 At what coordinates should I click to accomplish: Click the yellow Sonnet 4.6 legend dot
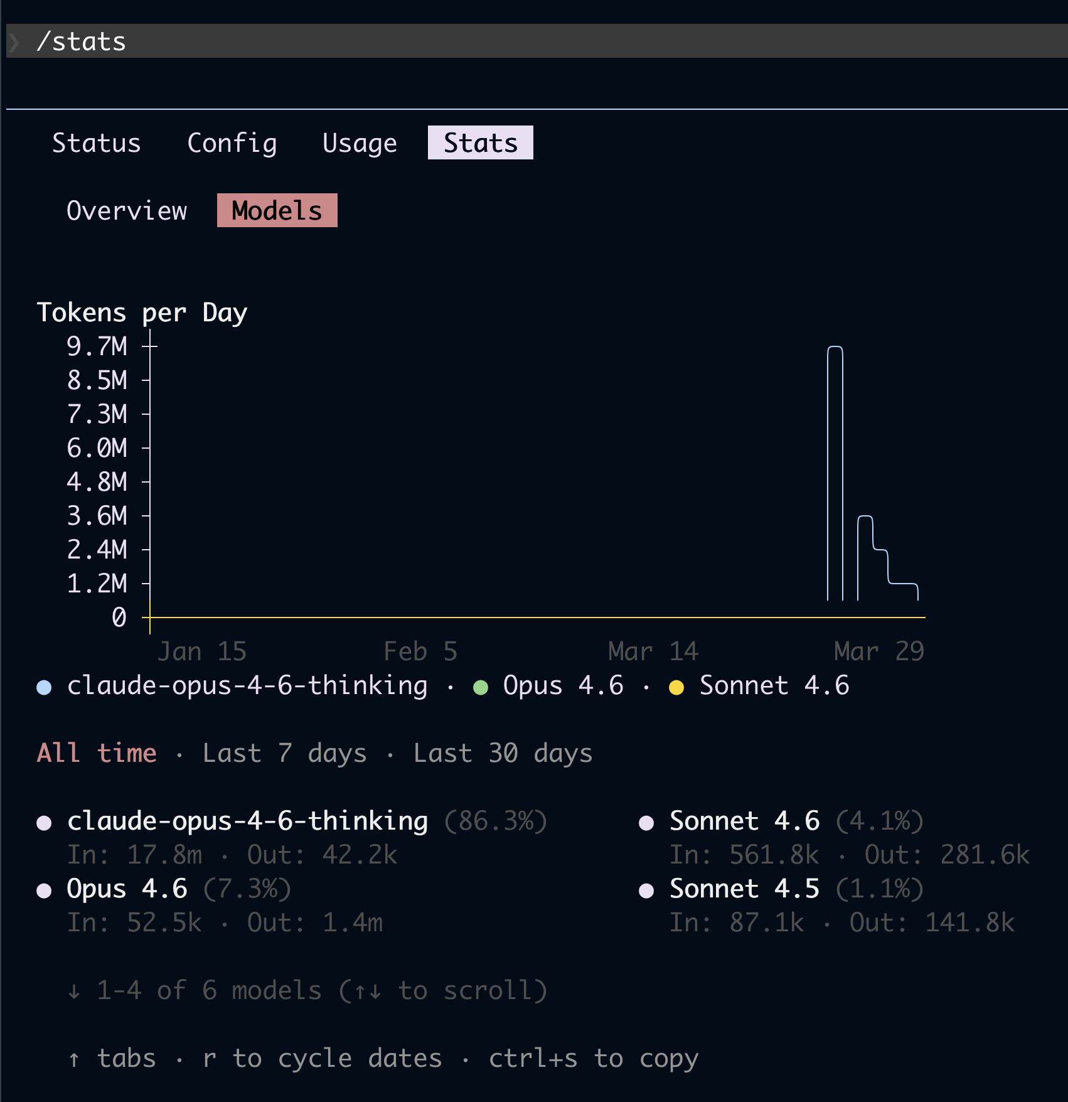click(x=676, y=687)
